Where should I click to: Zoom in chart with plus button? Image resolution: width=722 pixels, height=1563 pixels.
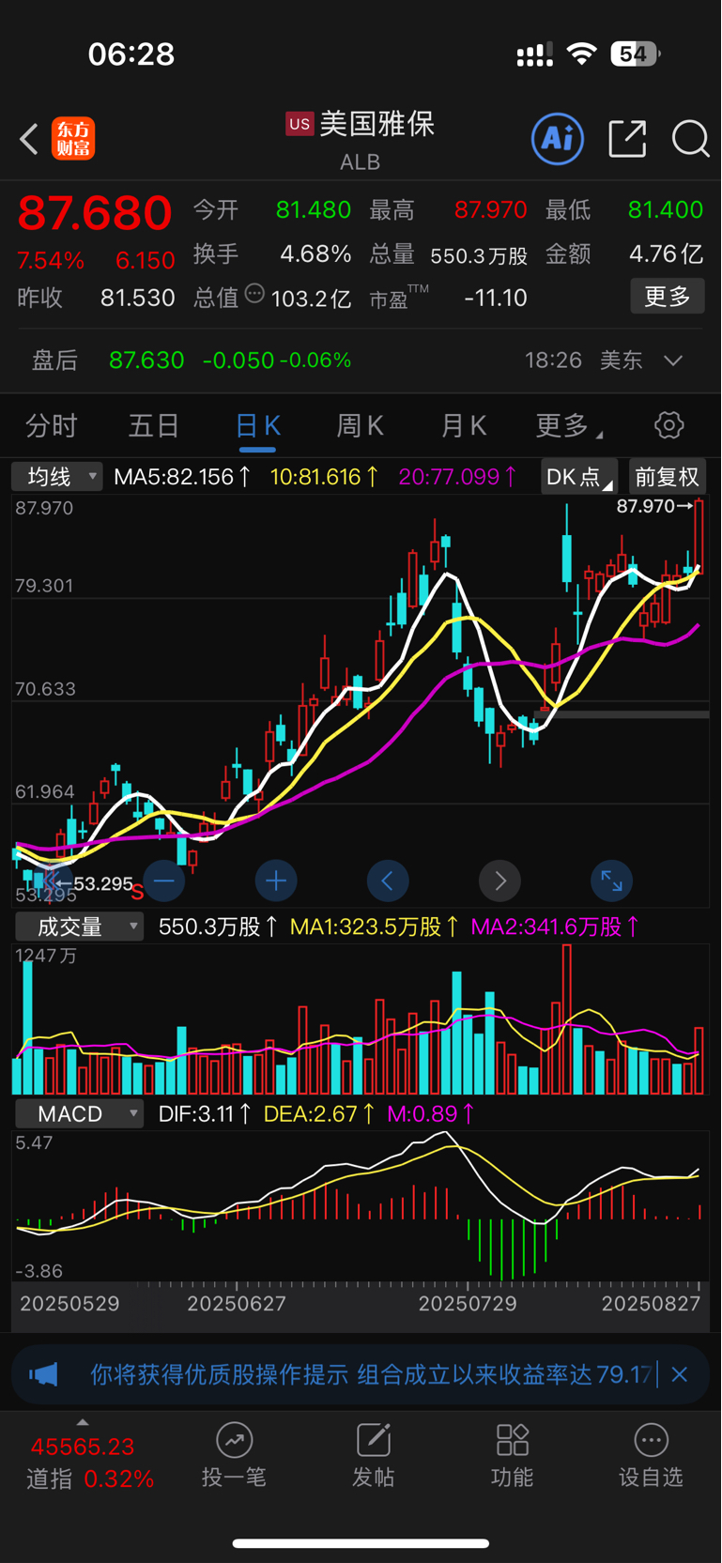click(276, 881)
